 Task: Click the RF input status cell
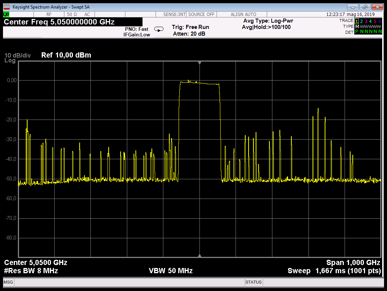click(49, 14)
